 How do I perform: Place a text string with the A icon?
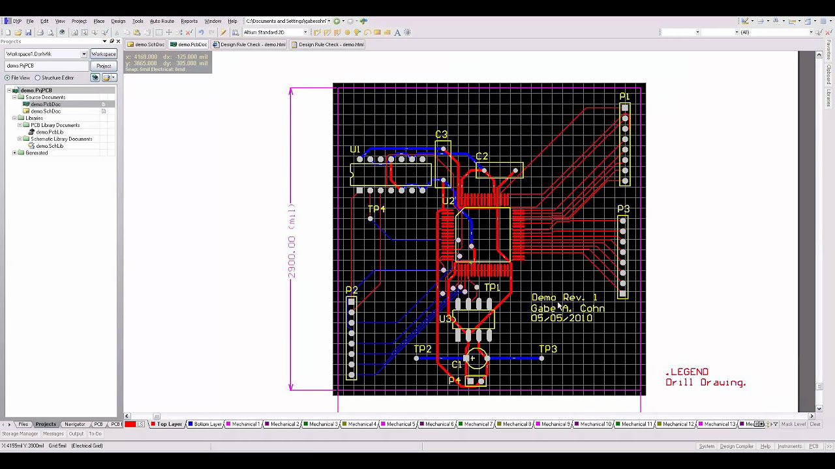click(x=397, y=32)
